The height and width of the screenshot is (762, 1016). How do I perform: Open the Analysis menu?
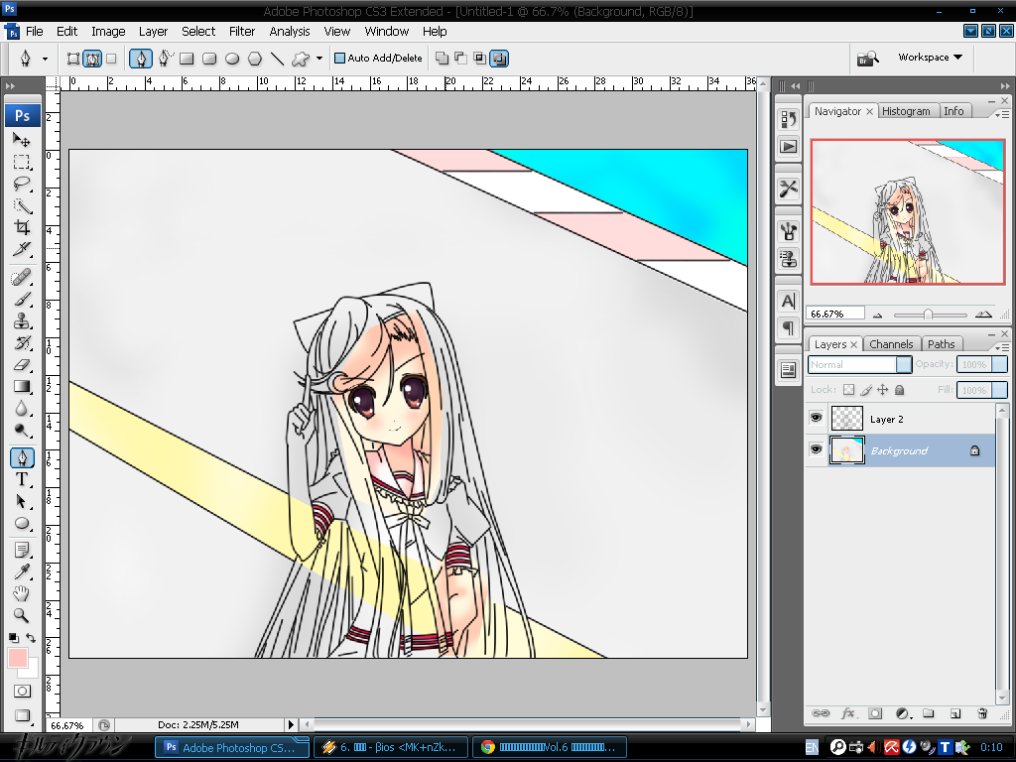click(289, 31)
